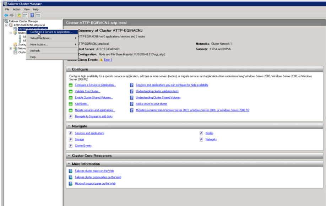The height and width of the screenshot is (206, 326).
Task: Click the blue Help question-mark toolbar icon
Action: pyautogui.click(x=32, y=15)
